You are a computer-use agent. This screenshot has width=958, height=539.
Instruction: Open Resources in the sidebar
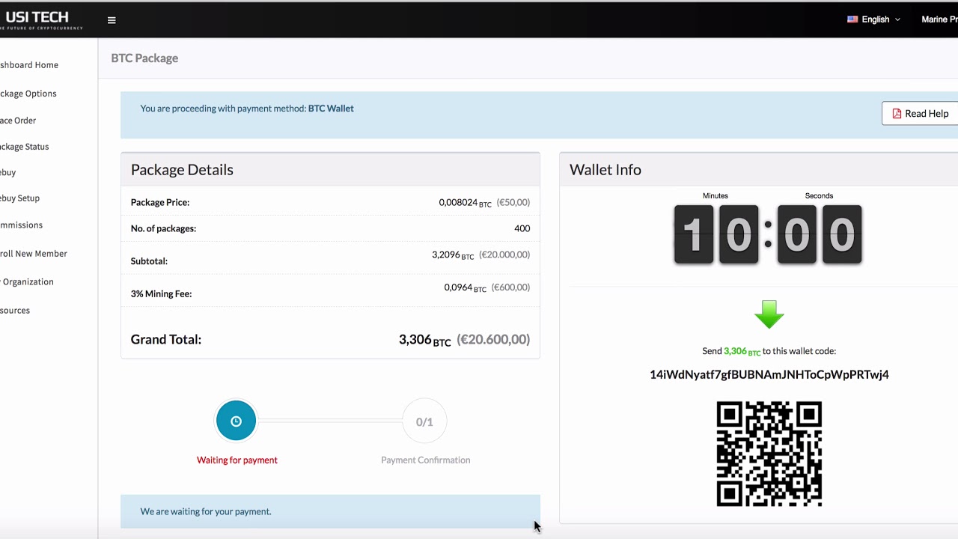coord(15,311)
